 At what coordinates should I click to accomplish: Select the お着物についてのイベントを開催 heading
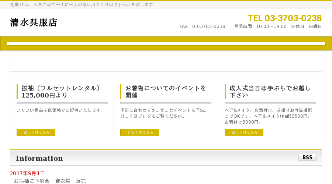click(166, 92)
